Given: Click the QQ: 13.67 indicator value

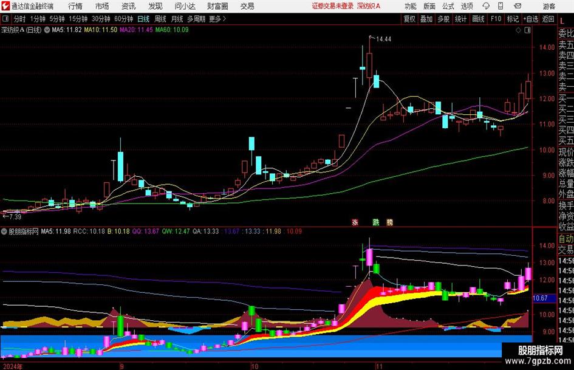Looking at the screenshot, I should click(x=146, y=231).
